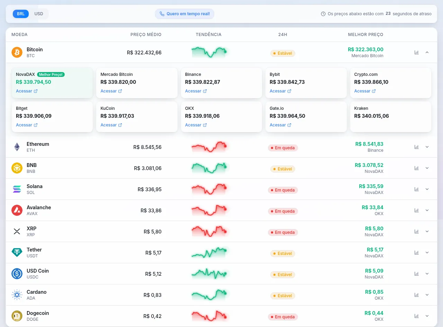Click the Kraken exchange card

(x=391, y=117)
